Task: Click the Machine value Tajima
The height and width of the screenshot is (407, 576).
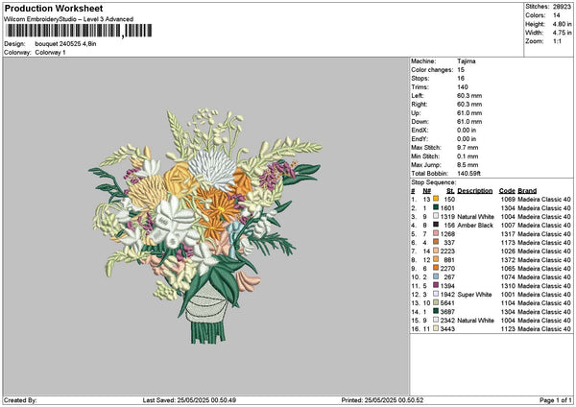Action: click(467, 61)
